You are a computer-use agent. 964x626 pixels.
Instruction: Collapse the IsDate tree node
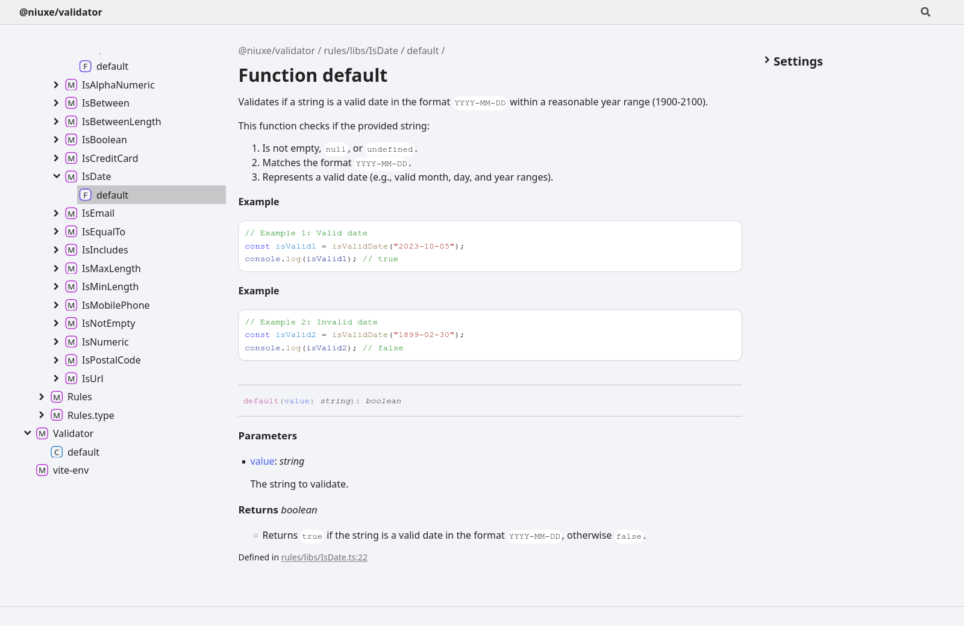[56, 176]
